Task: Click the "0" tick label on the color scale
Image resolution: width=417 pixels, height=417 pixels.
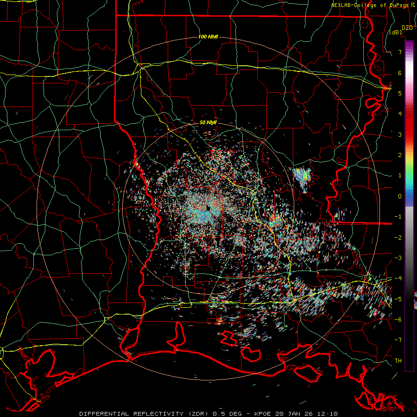Action: (400, 196)
